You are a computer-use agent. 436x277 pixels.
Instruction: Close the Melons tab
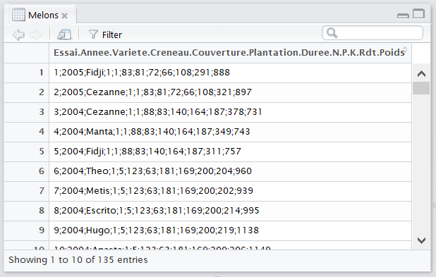[x=64, y=16]
